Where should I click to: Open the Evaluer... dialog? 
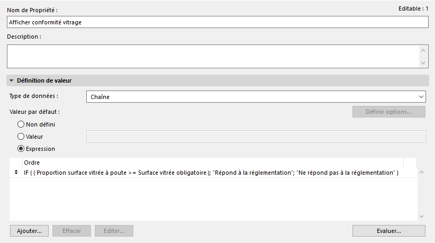pos(389,231)
